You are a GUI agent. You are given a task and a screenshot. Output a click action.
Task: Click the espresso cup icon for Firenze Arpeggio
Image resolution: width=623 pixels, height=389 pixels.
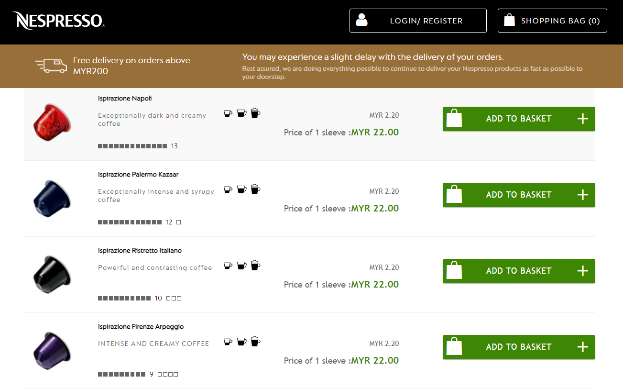pos(228,341)
